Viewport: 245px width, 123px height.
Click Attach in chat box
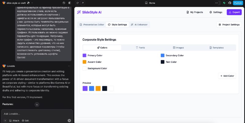click(x=14, y=121)
